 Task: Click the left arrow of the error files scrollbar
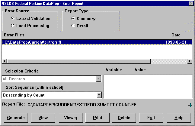pyautogui.click(x=5, y=61)
